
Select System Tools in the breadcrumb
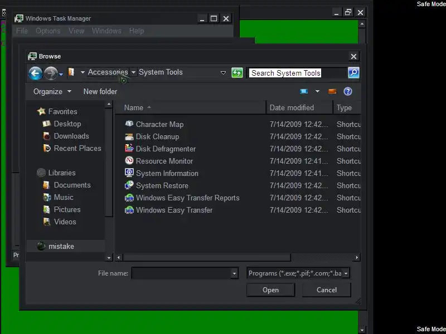point(161,72)
